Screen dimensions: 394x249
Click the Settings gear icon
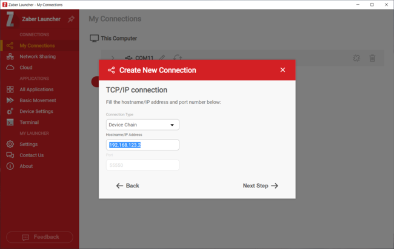coord(10,144)
